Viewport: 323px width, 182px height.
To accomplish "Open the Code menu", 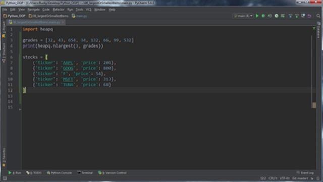I will (46, 10).
